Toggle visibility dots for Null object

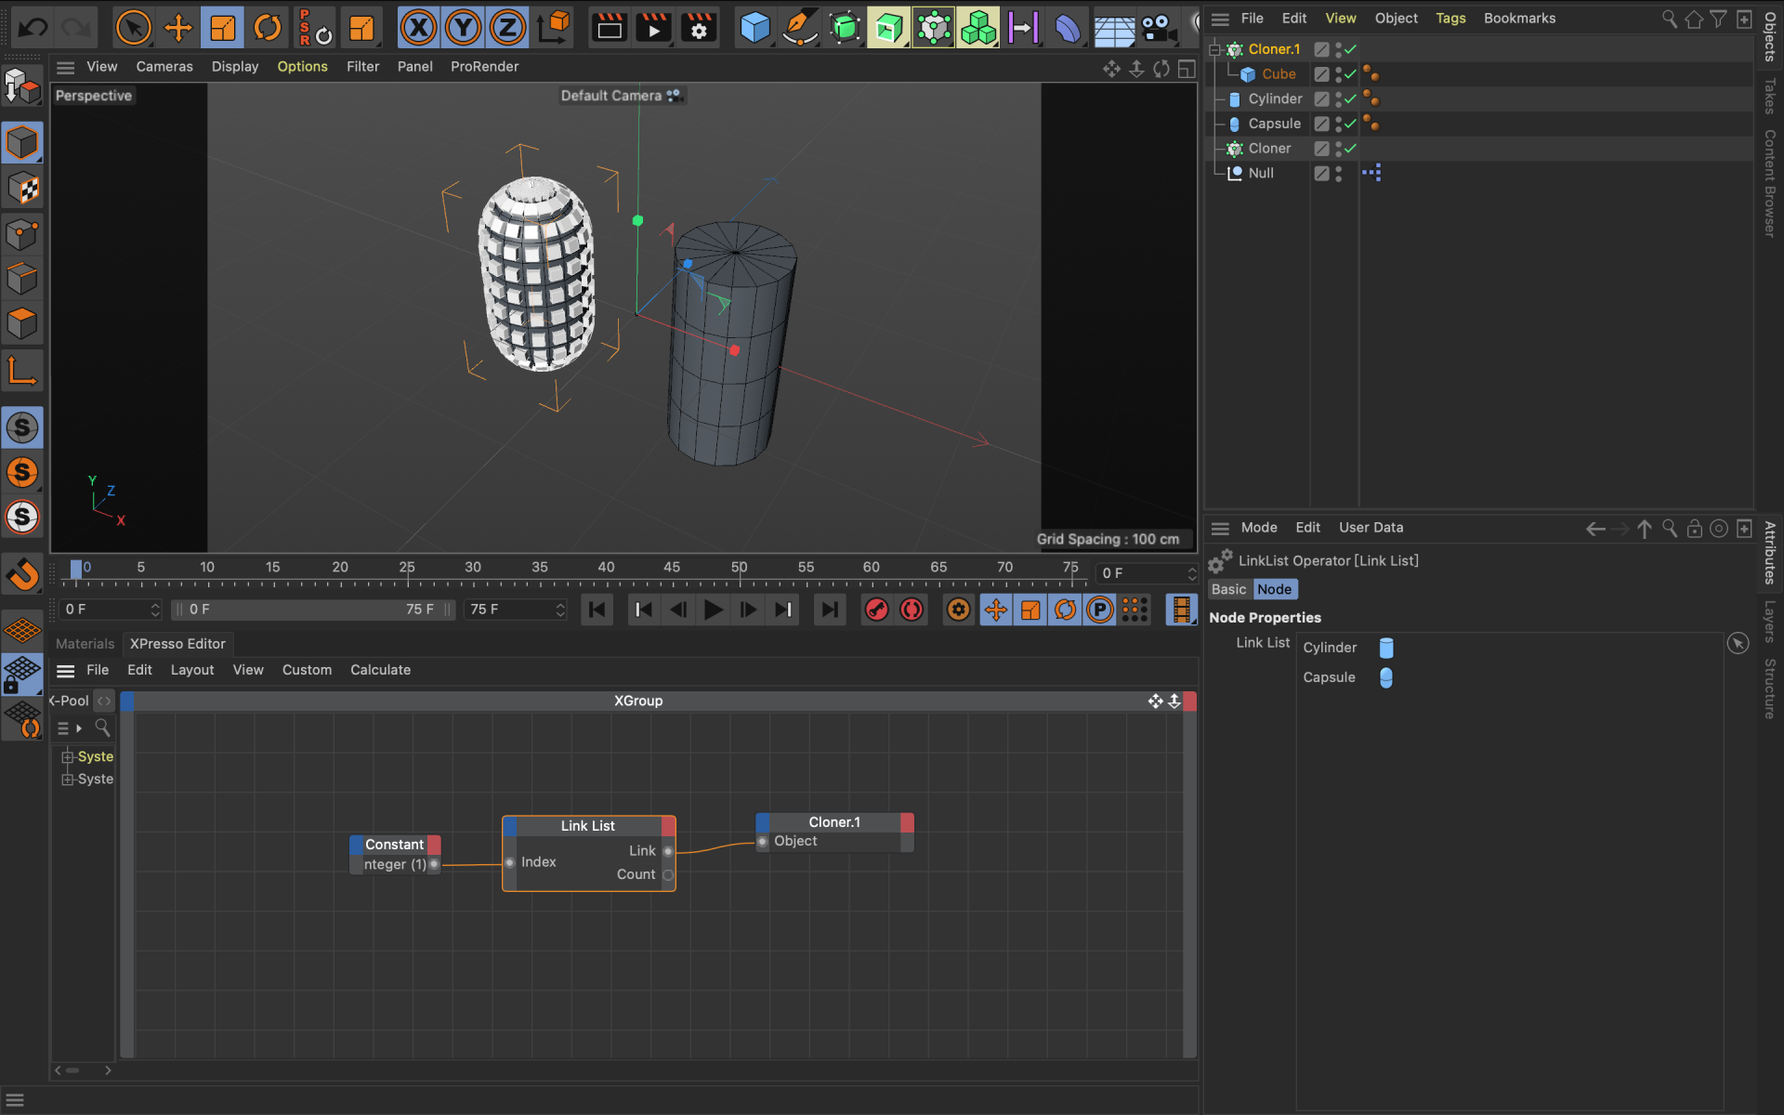coord(1338,173)
